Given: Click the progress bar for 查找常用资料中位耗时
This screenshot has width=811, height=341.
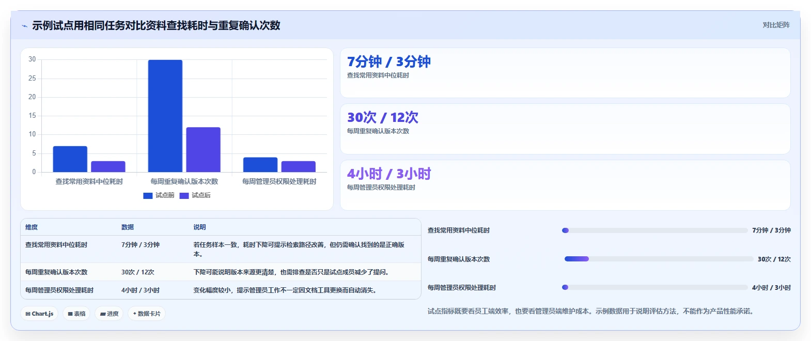Looking at the screenshot, I should 655,230.
